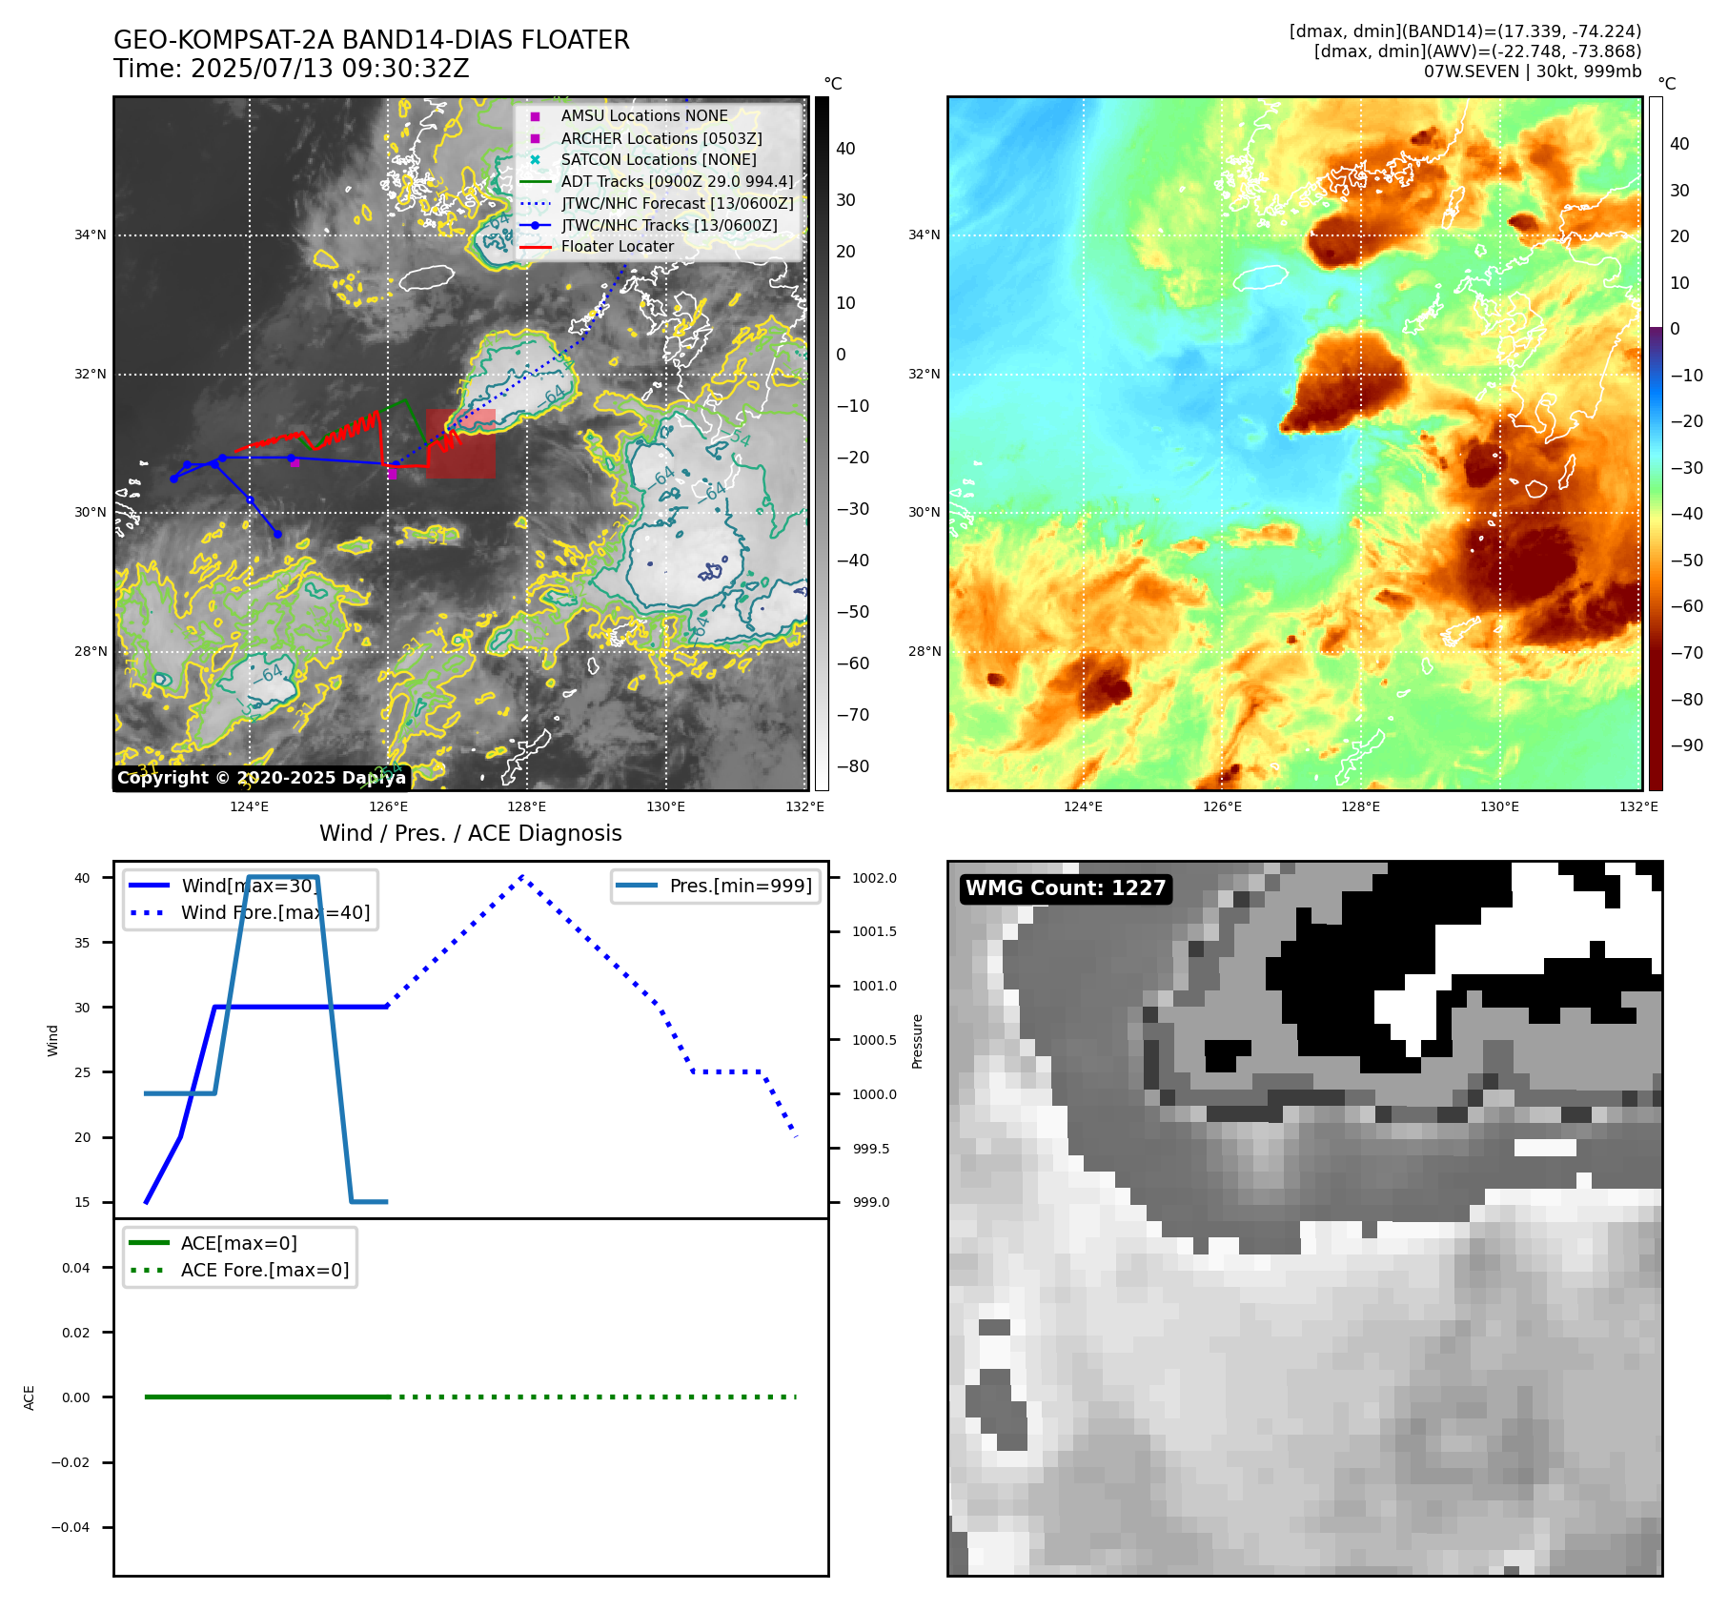The image size is (1728, 1611).
Task: Click the 130°E longitude label under the water vapor map
Action: click(1499, 806)
